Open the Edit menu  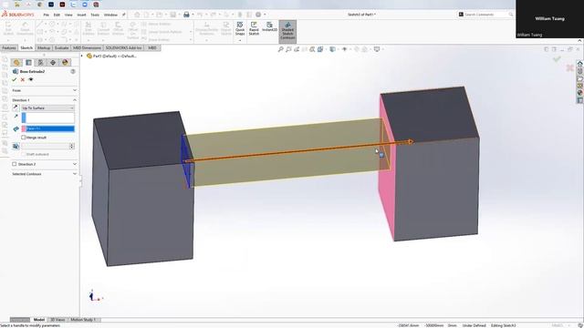57,15
